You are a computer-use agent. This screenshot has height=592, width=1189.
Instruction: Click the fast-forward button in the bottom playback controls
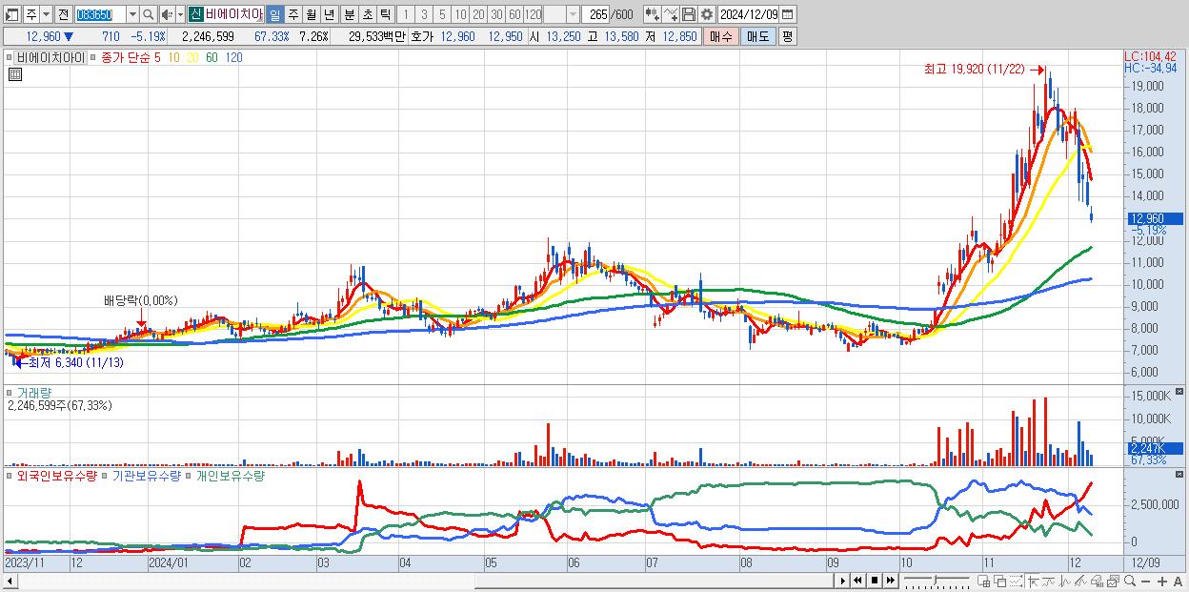[891, 581]
